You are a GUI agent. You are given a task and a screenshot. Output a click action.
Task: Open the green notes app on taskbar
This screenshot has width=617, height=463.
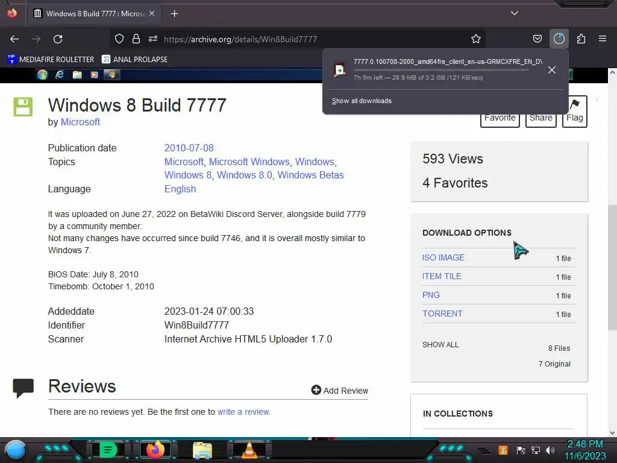(108, 450)
